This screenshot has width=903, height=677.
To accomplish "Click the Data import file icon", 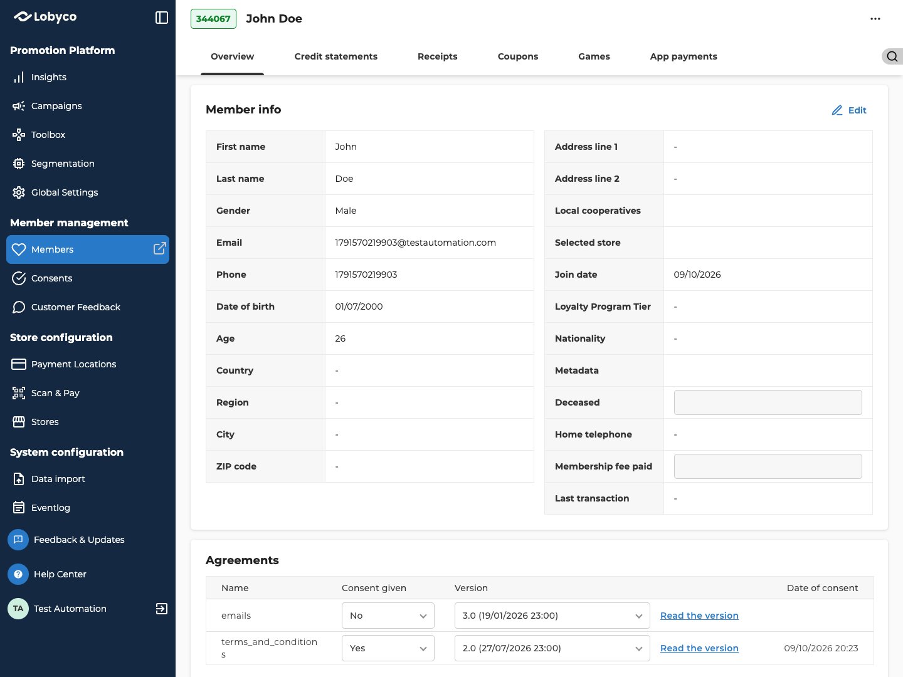I will (x=19, y=479).
